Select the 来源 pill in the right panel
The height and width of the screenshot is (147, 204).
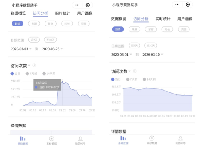pos(134,29)
